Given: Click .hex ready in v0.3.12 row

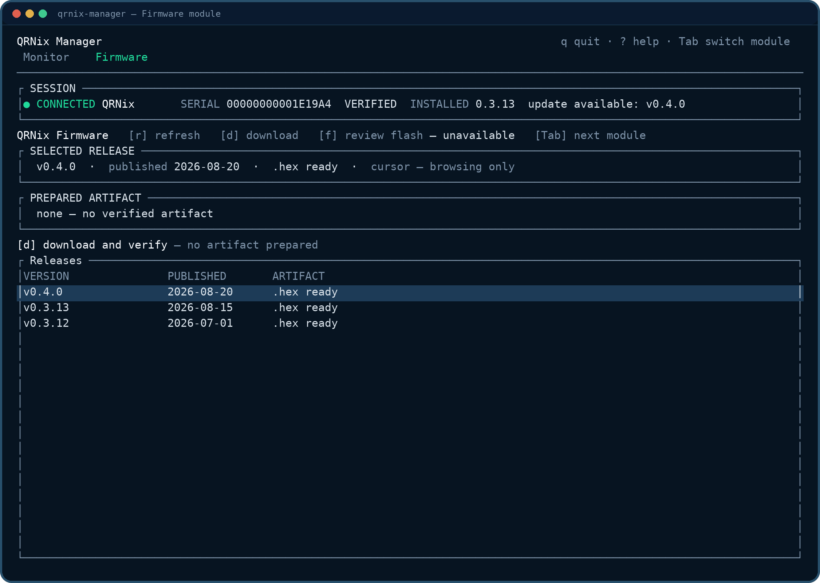Looking at the screenshot, I should tap(305, 323).
